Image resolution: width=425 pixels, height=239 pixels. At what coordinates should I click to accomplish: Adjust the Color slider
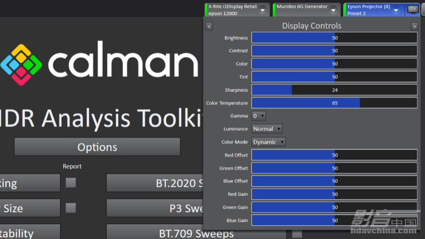[335, 64]
